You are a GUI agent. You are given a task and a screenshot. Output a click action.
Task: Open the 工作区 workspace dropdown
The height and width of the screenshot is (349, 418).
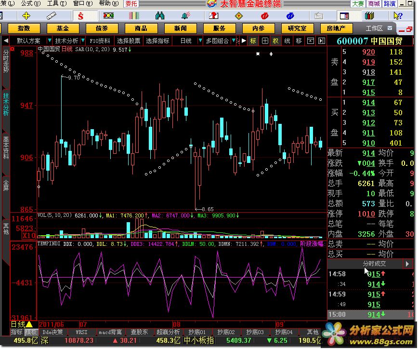390,28
